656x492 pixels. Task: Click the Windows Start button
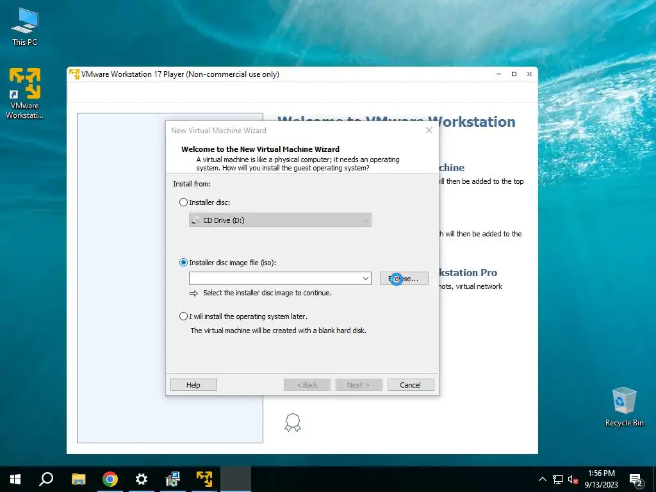pos(15,479)
